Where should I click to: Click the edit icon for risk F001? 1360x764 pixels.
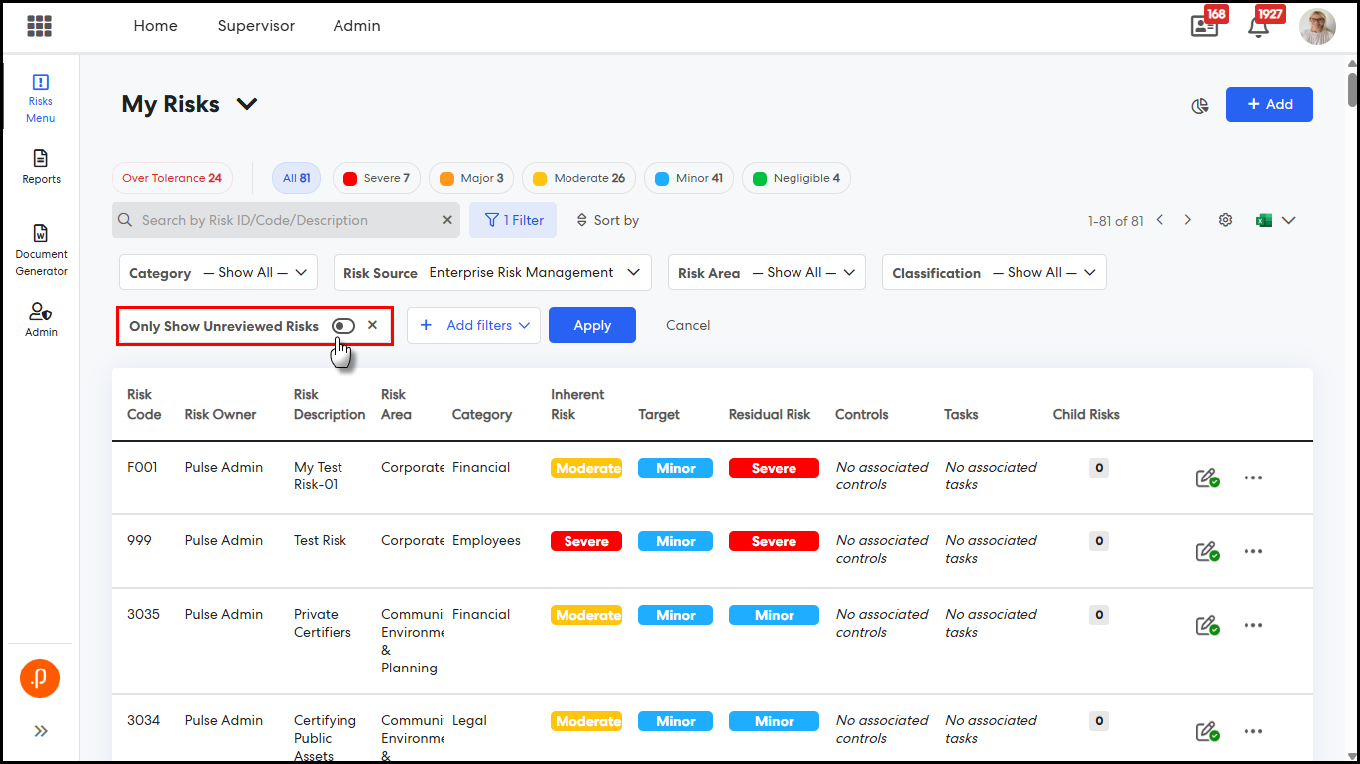coord(1207,478)
